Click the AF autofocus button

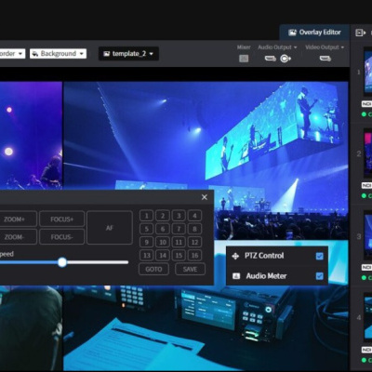tap(110, 228)
